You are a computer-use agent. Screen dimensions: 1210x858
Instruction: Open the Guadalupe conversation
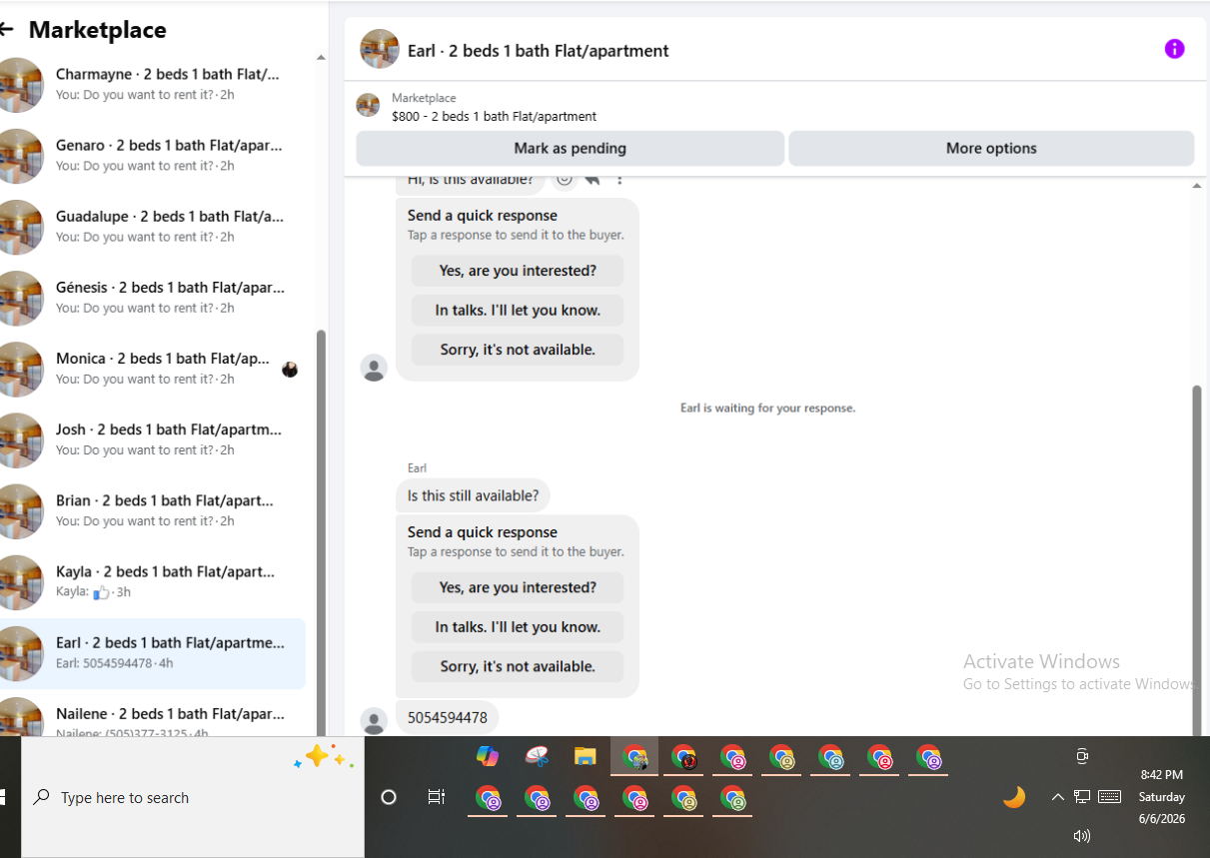153,226
